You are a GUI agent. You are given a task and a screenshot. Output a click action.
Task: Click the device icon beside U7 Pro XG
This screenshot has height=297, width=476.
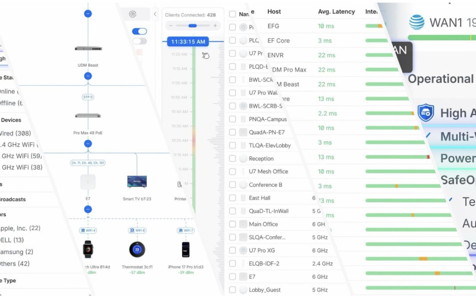243,250
